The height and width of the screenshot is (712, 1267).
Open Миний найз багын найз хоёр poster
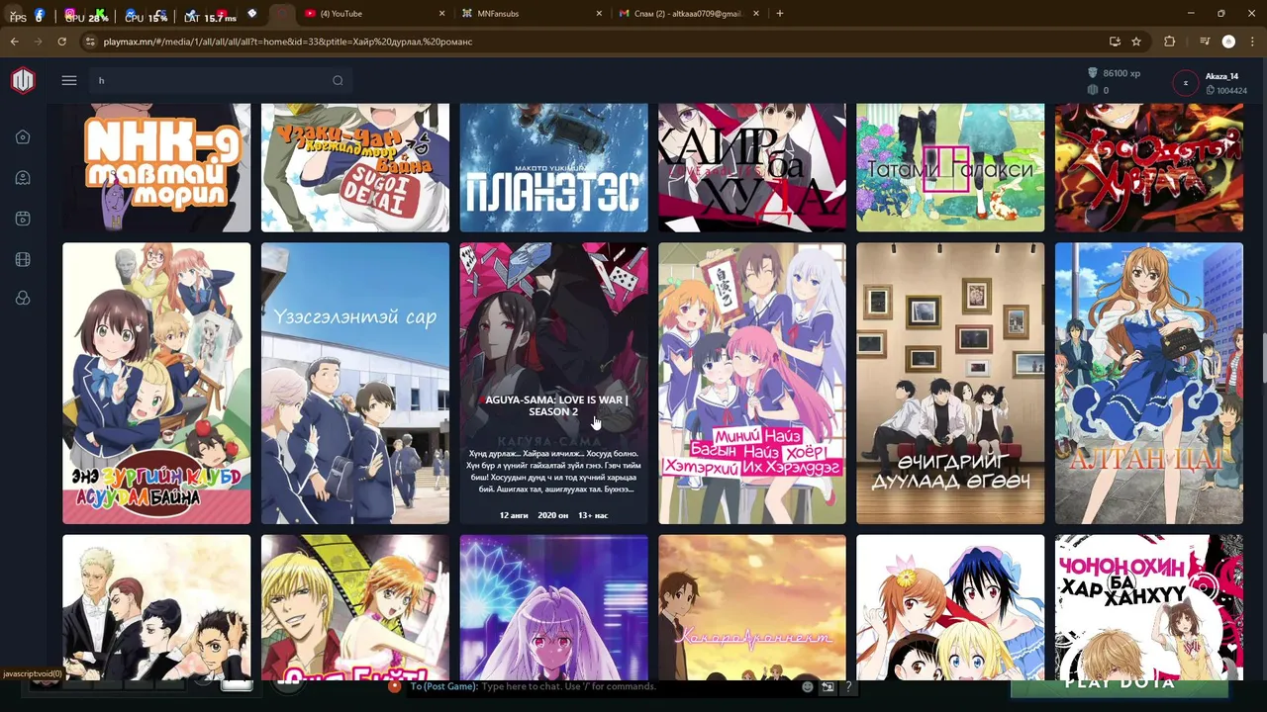tap(752, 384)
